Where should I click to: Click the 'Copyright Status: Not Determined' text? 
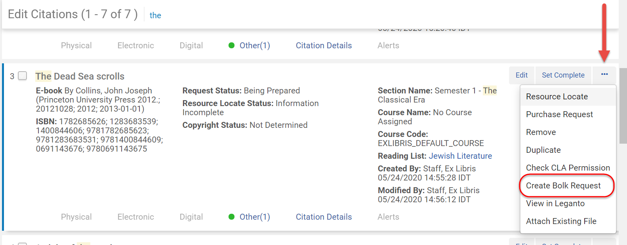click(x=245, y=125)
